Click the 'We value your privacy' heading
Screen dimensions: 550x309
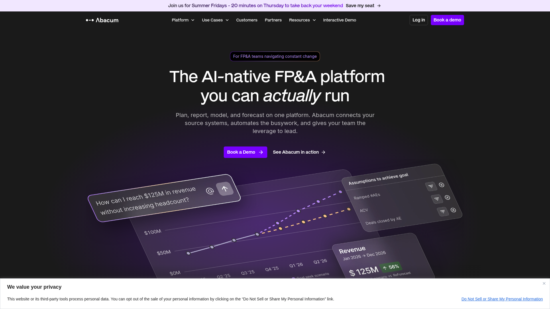click(x=34, y=287)
